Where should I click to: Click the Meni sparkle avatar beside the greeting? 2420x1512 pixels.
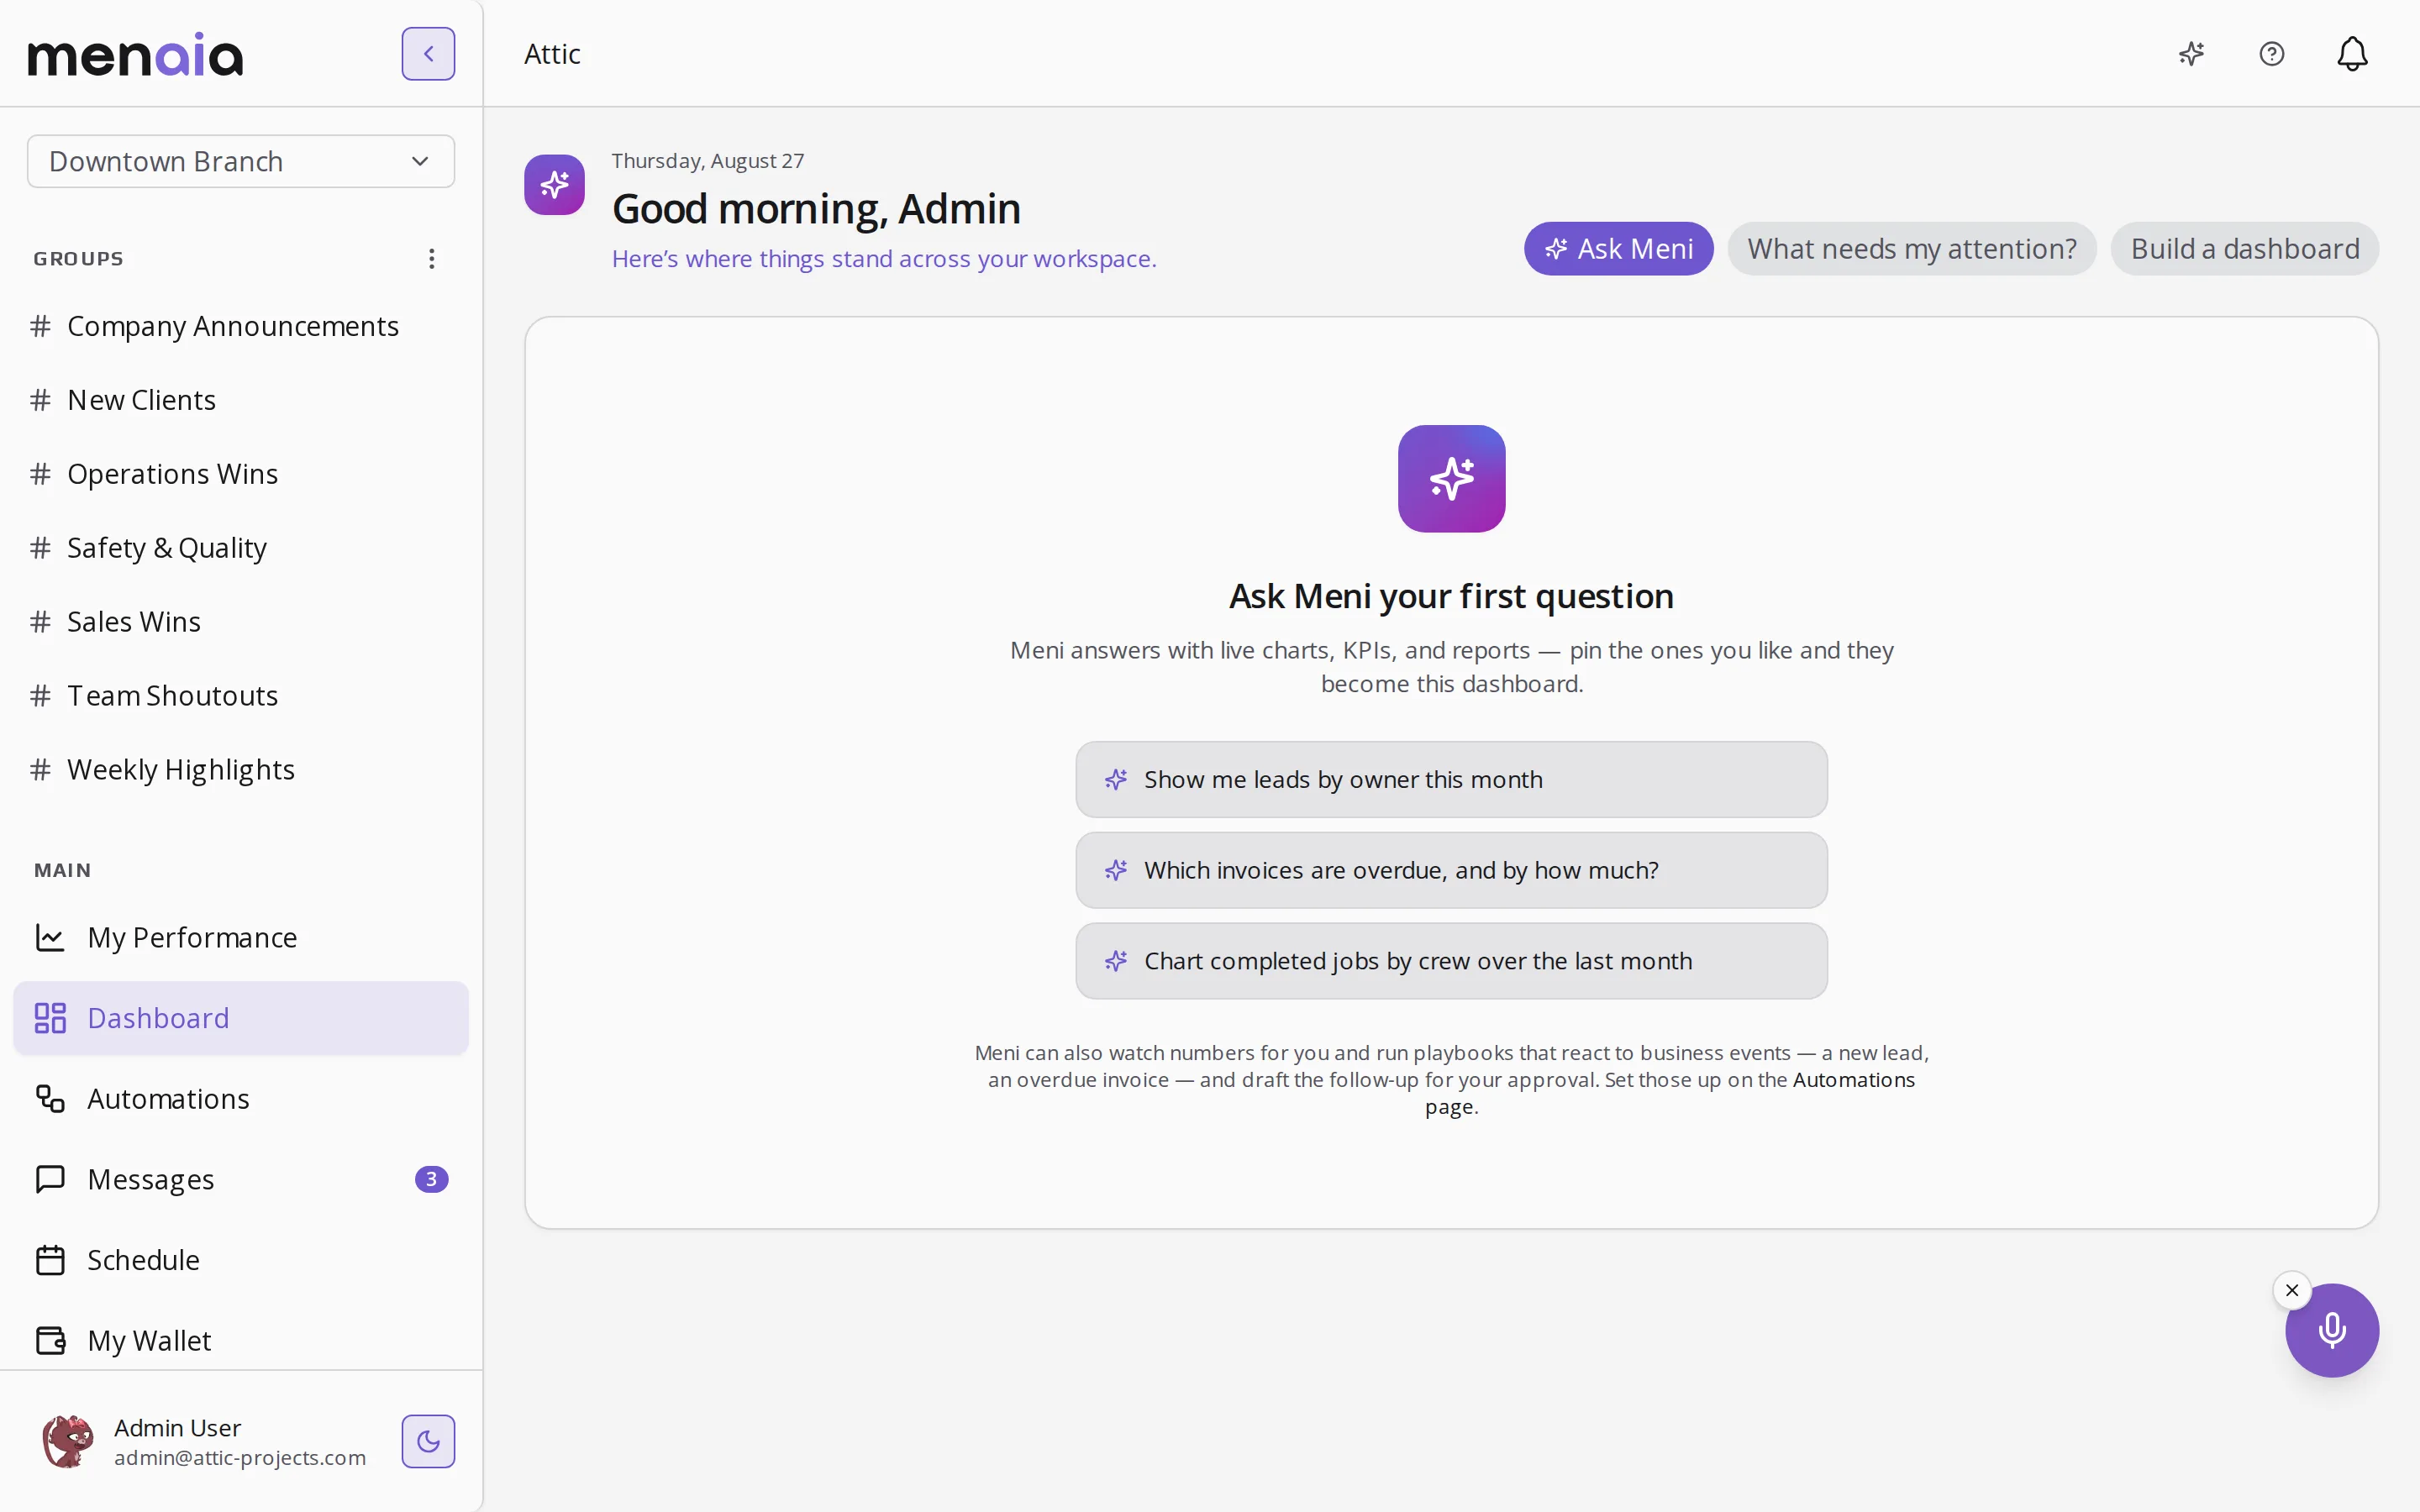tap(554, 185)
